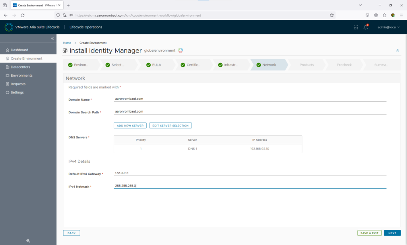
Task: Click the Requests sidebar icon
Action: (x=7, y=84)
